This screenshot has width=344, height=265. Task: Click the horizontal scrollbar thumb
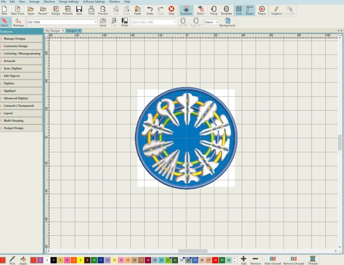tap(193, 251)
